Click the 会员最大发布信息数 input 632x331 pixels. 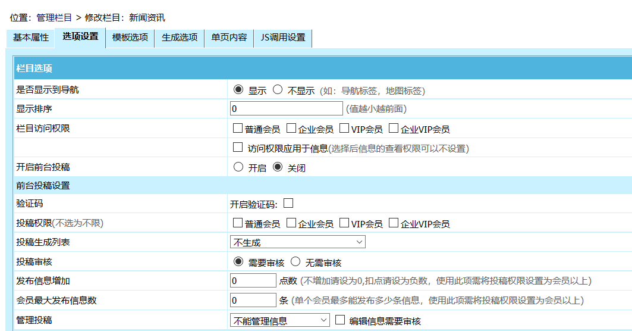click(x=253, y=300)
